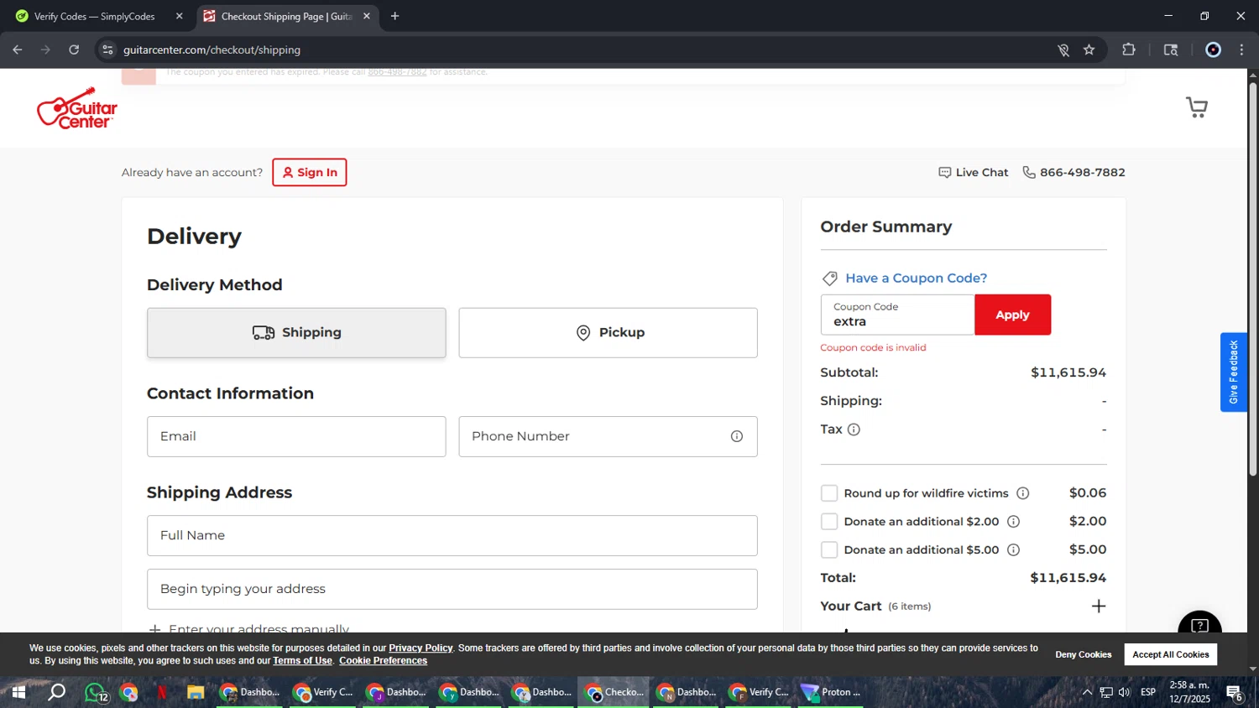Deny Cookies in the banner

point(1083,654)
